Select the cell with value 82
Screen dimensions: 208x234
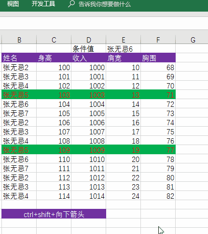click(x=158, y=196)
